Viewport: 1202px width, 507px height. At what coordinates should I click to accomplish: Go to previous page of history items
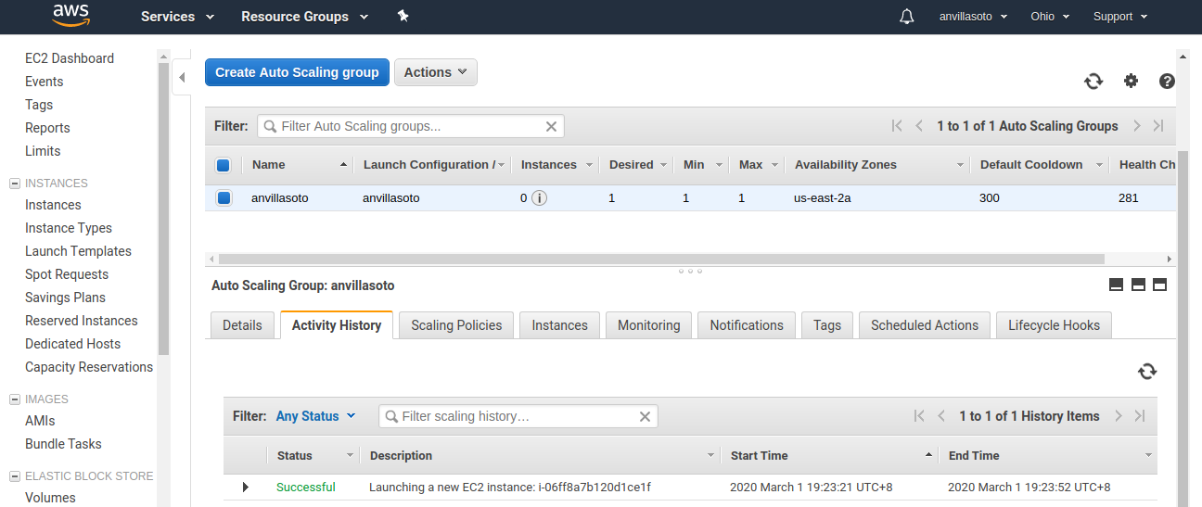(x=941, y=416)
